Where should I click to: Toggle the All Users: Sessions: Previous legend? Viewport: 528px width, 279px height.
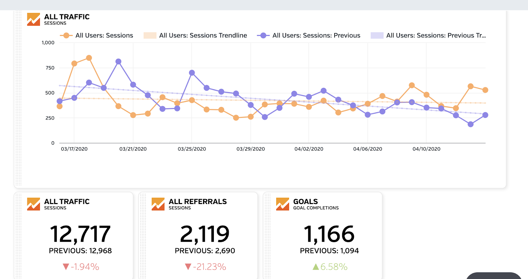point(309,35)
